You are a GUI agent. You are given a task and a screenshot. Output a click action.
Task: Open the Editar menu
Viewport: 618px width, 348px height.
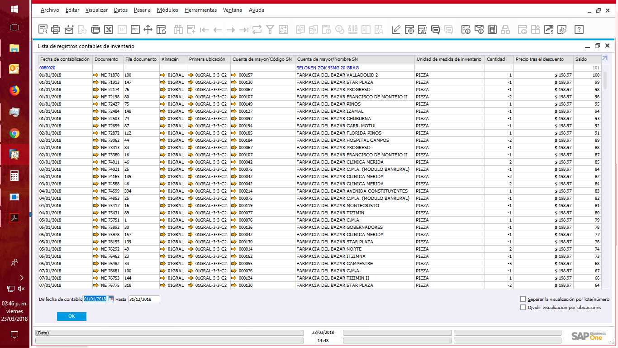72,10
